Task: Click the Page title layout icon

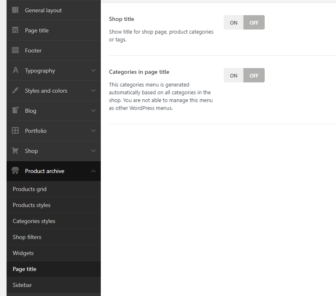Action: 15,30
